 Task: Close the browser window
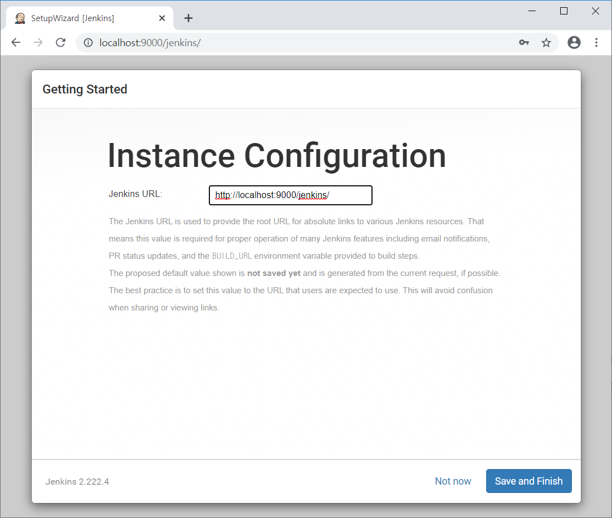(x=595, y=11)
